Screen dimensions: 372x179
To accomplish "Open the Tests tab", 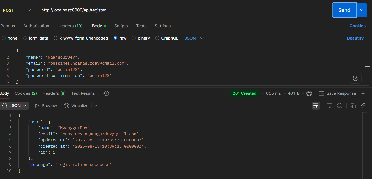I will [x=141, y=26].
